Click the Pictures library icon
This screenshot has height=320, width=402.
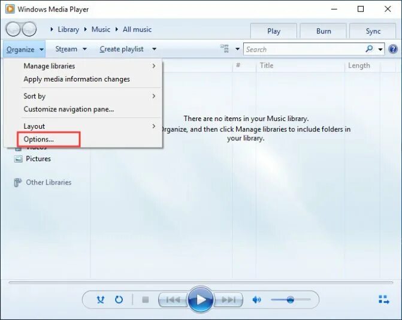point(18,159)
